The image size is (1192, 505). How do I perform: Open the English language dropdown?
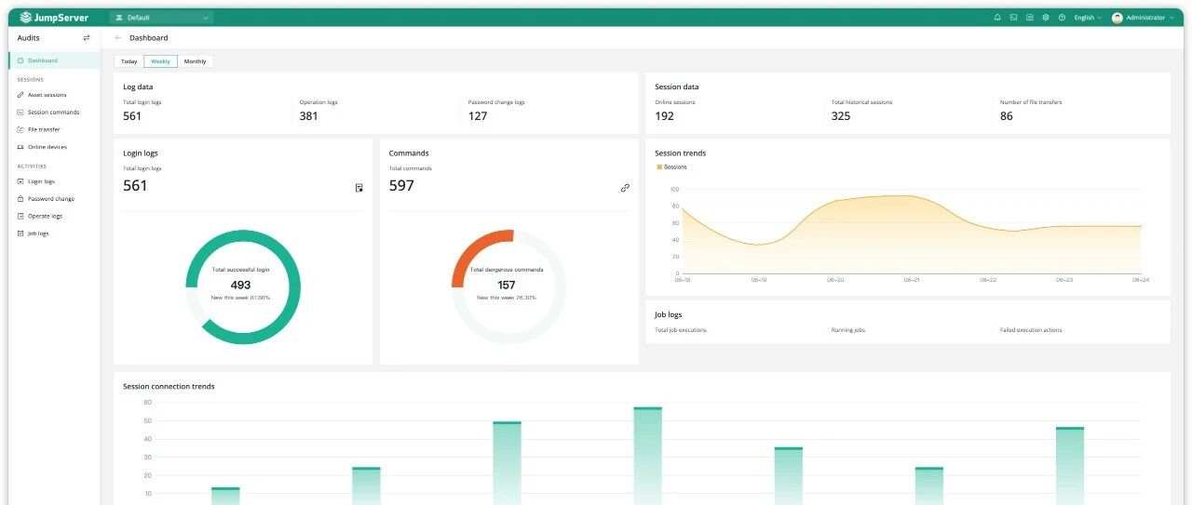click(1087, 18)
